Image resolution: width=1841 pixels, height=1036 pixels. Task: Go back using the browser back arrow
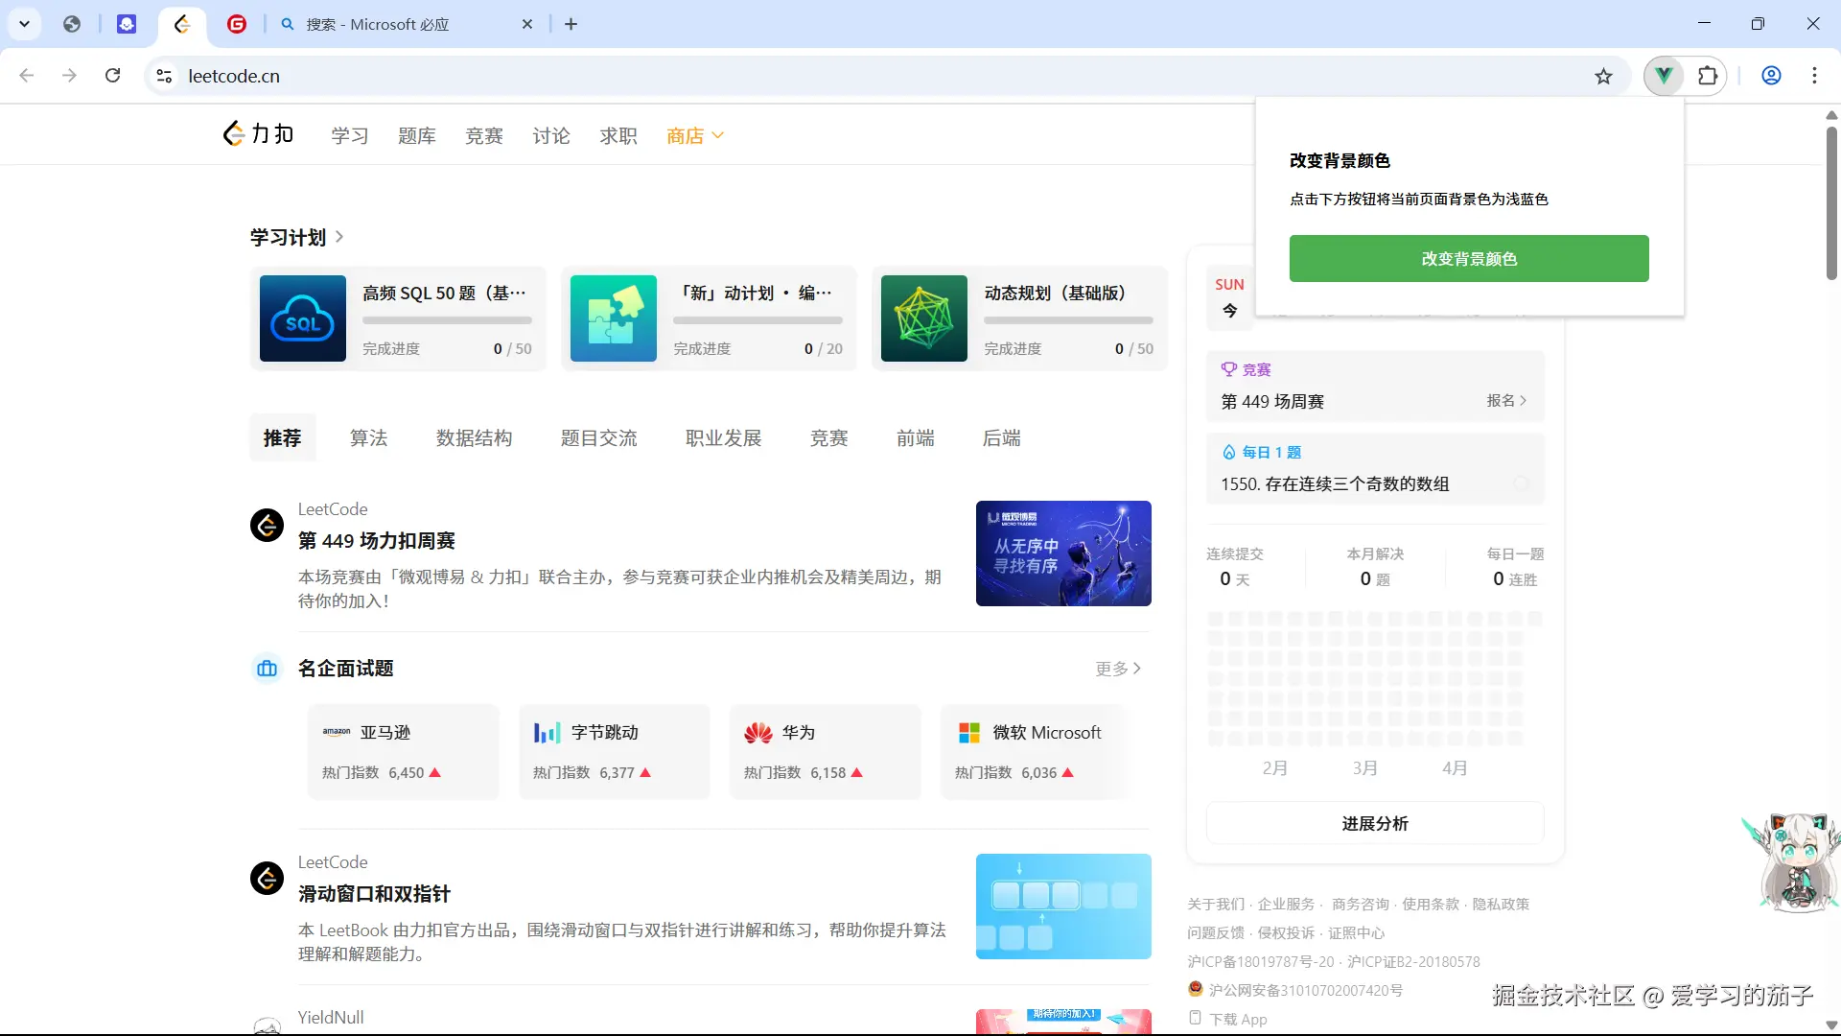pyautogui.click(x=27, y=76)
